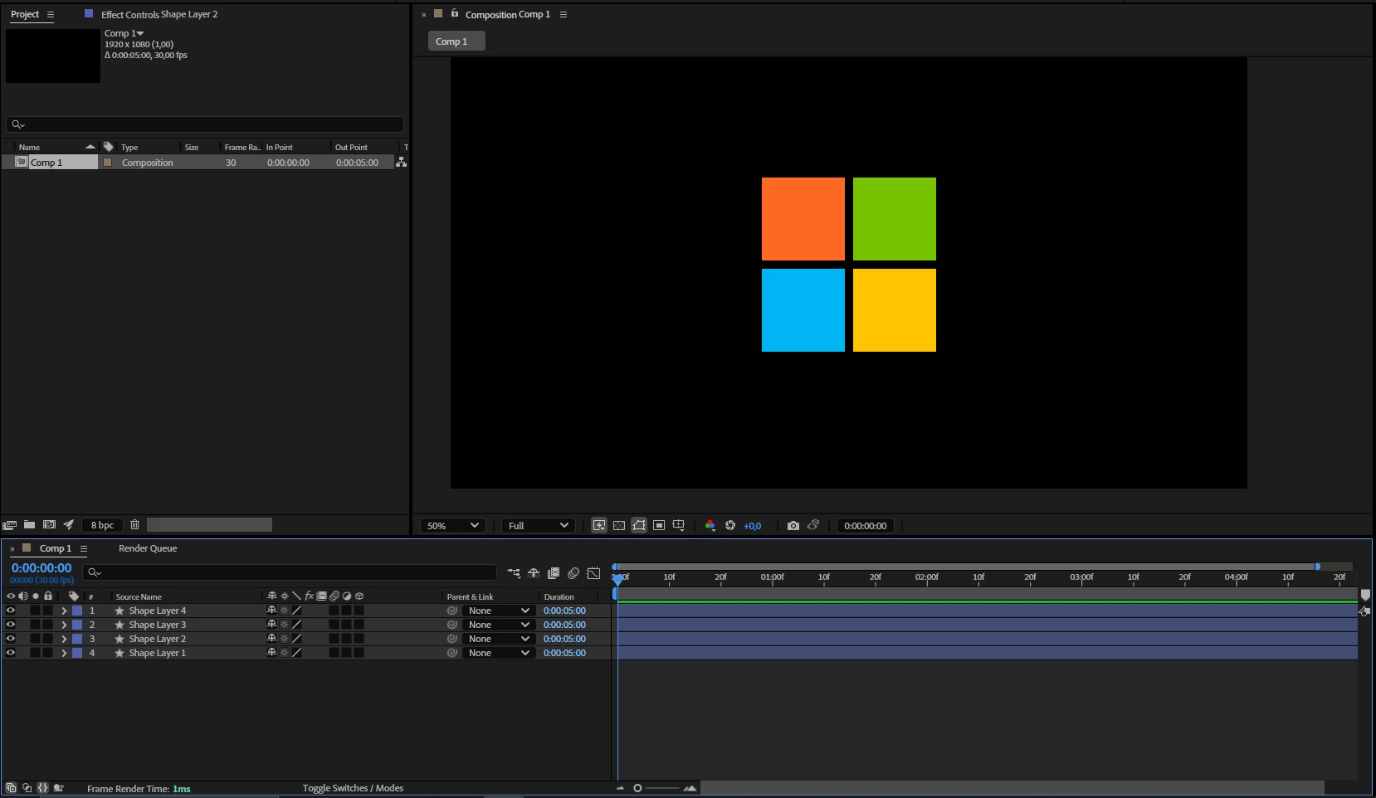Click Toggle Switches / Modes button
Image resolution: width=1376 pixels, height=798 pixels.
353,788
